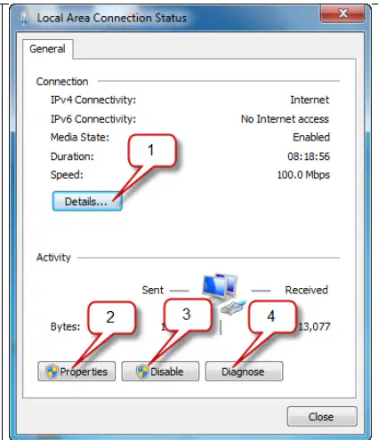378x440 pixels.
Task: Open connection Details button
Action: (x=87, y=202)
